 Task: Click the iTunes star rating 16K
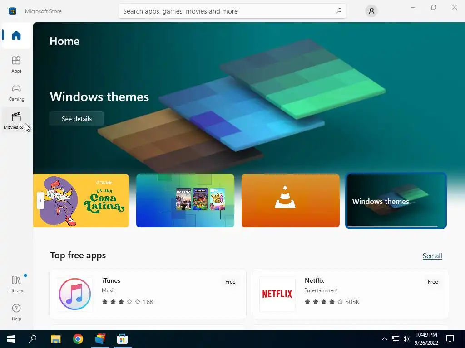[128, 302]
